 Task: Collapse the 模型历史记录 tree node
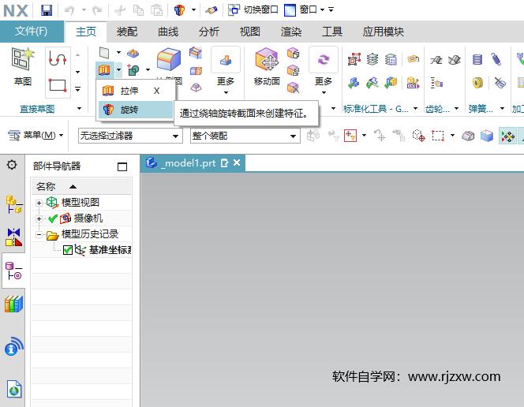click(39, 235)
